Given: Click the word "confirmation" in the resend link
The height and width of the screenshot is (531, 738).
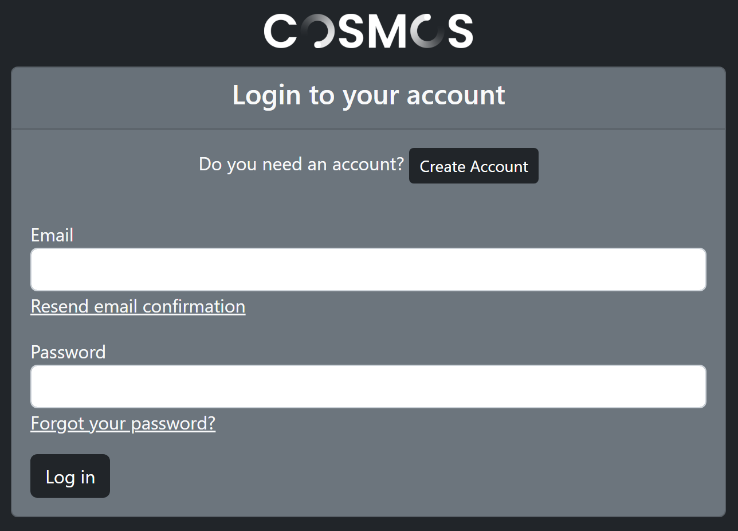Looking at the screenshot, I should click(x=194, y=306).
